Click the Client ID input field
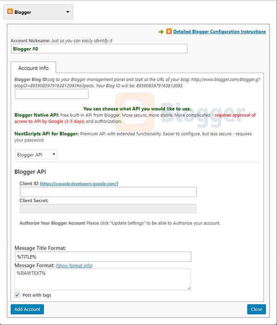277x325 pixels. click(108, 192)
